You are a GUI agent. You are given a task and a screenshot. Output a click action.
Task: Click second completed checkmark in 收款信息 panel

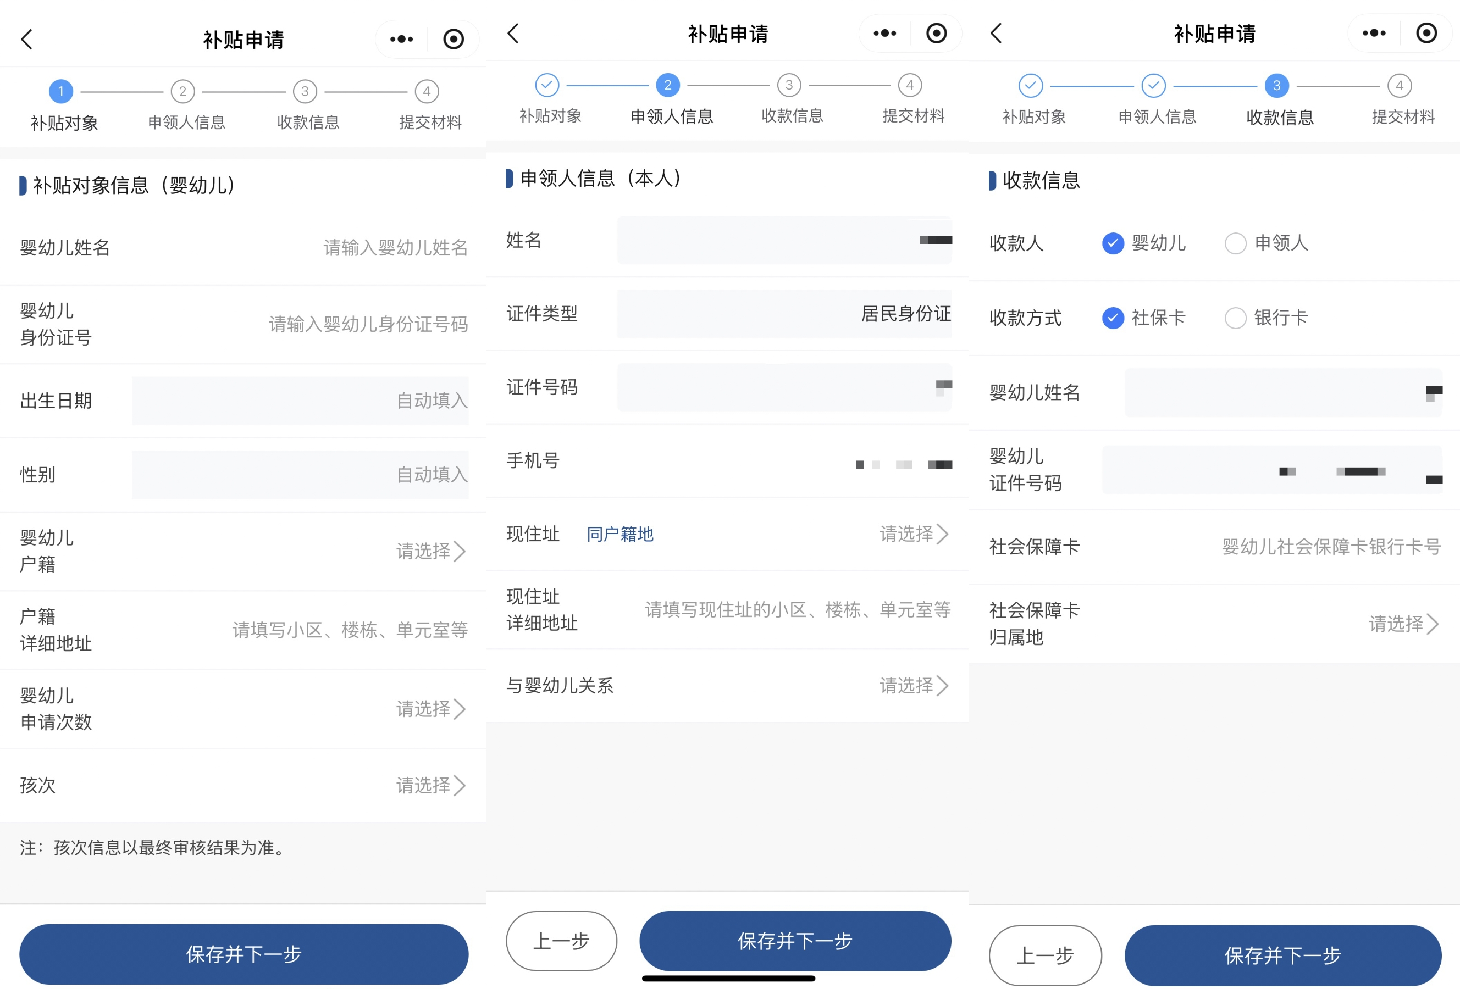[1153, 86]
